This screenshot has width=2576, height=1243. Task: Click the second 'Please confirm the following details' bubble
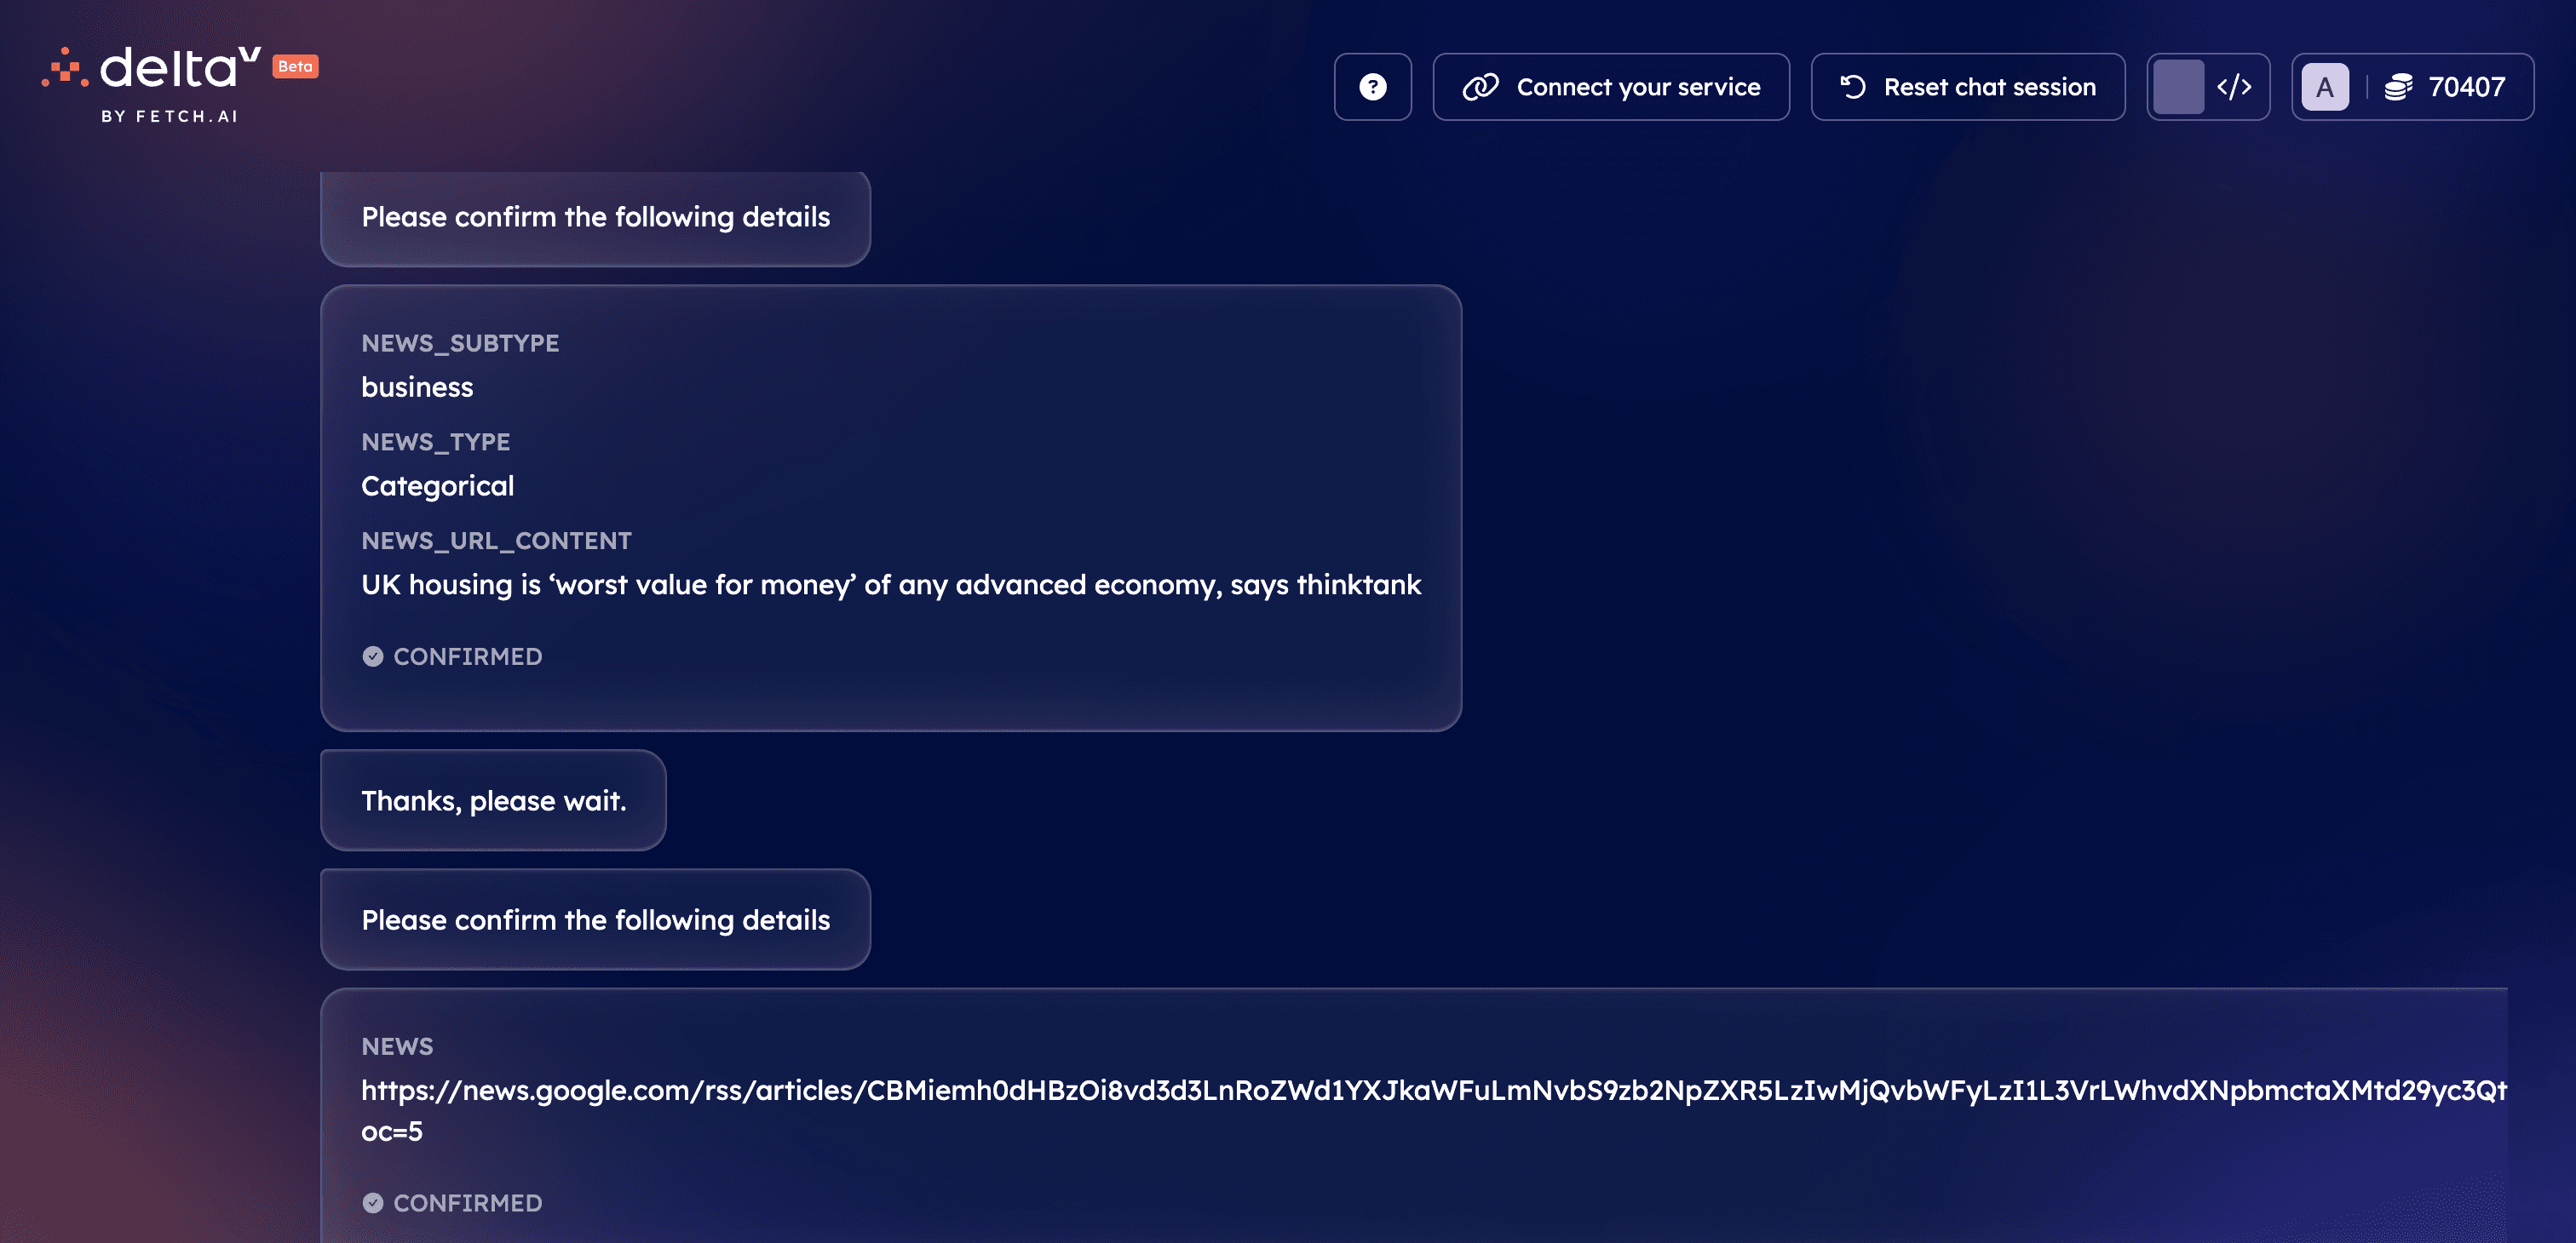click(x=595, y=919)
